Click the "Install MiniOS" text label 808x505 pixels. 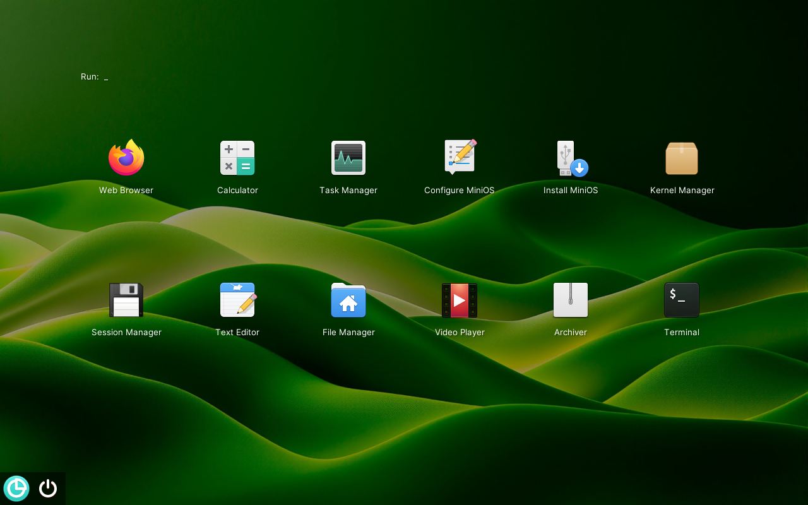click(571, 191)
